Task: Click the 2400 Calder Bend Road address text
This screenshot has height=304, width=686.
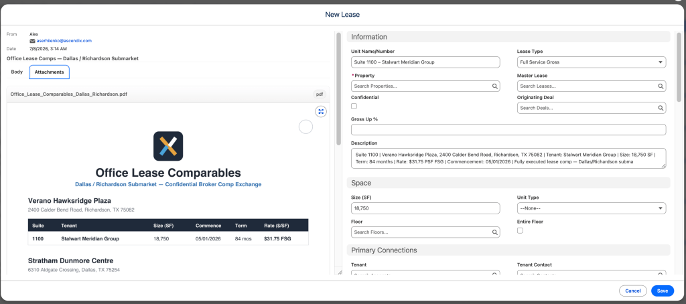Action: (81, 210)
